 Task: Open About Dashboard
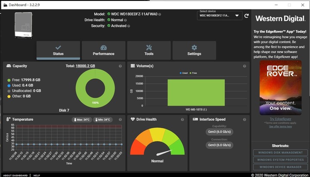(15, 175)
